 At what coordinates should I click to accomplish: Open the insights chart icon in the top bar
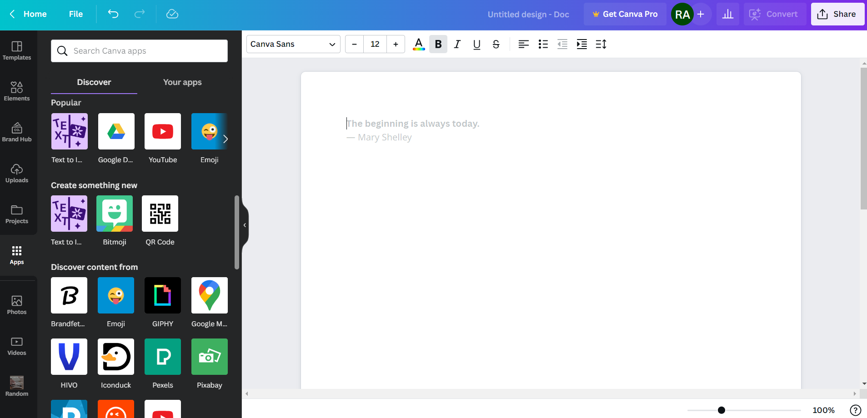727,14
